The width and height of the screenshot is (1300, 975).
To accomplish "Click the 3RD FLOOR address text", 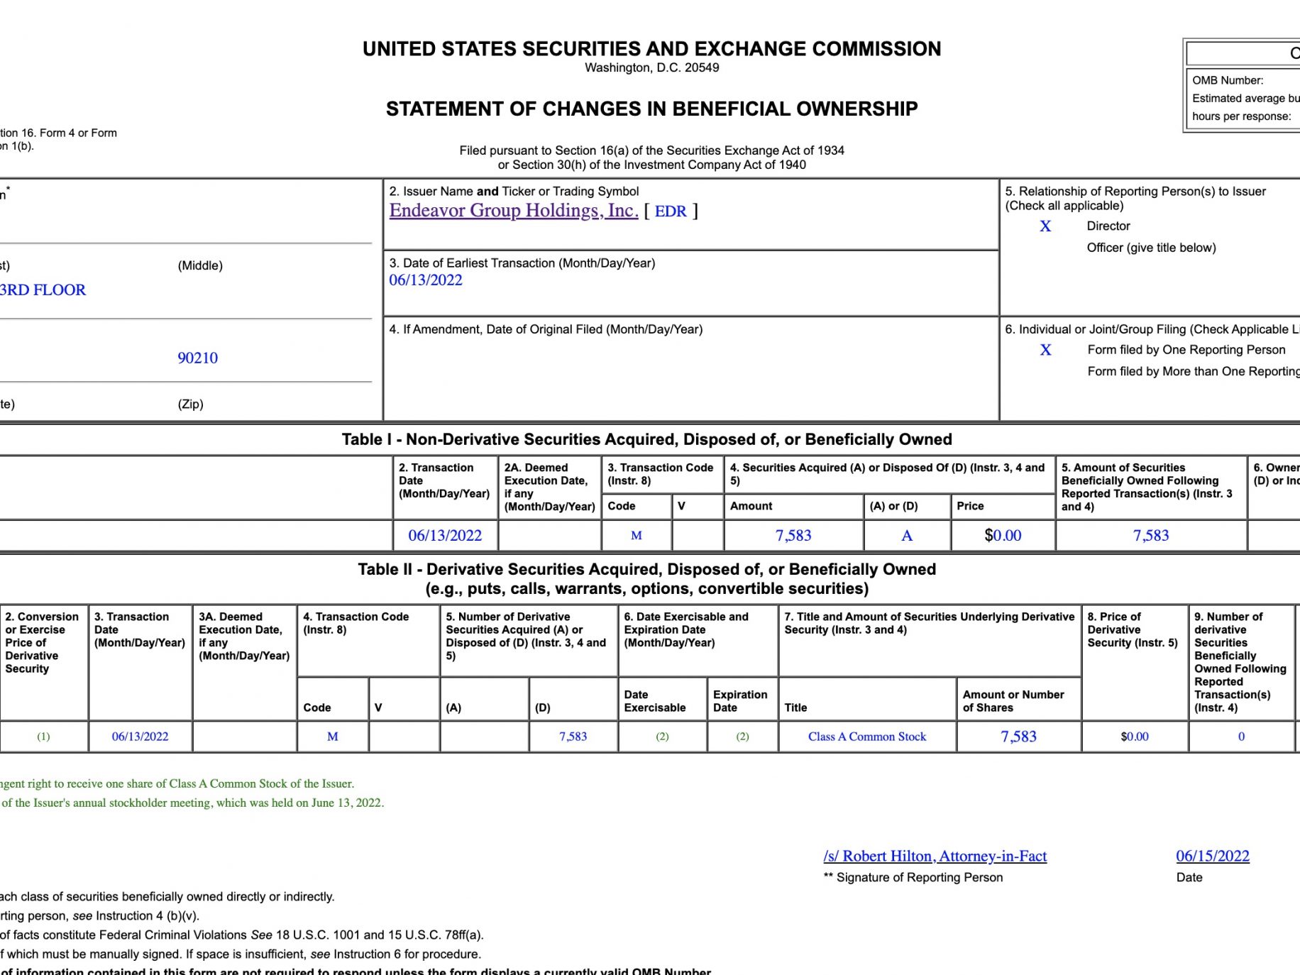I will coord(43,290).
